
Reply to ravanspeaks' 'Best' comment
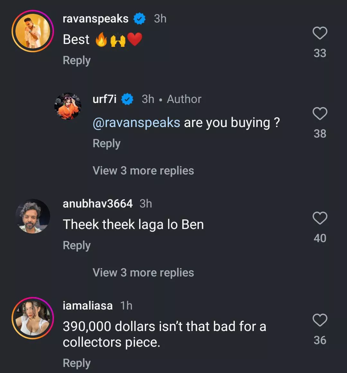(76, 60)
